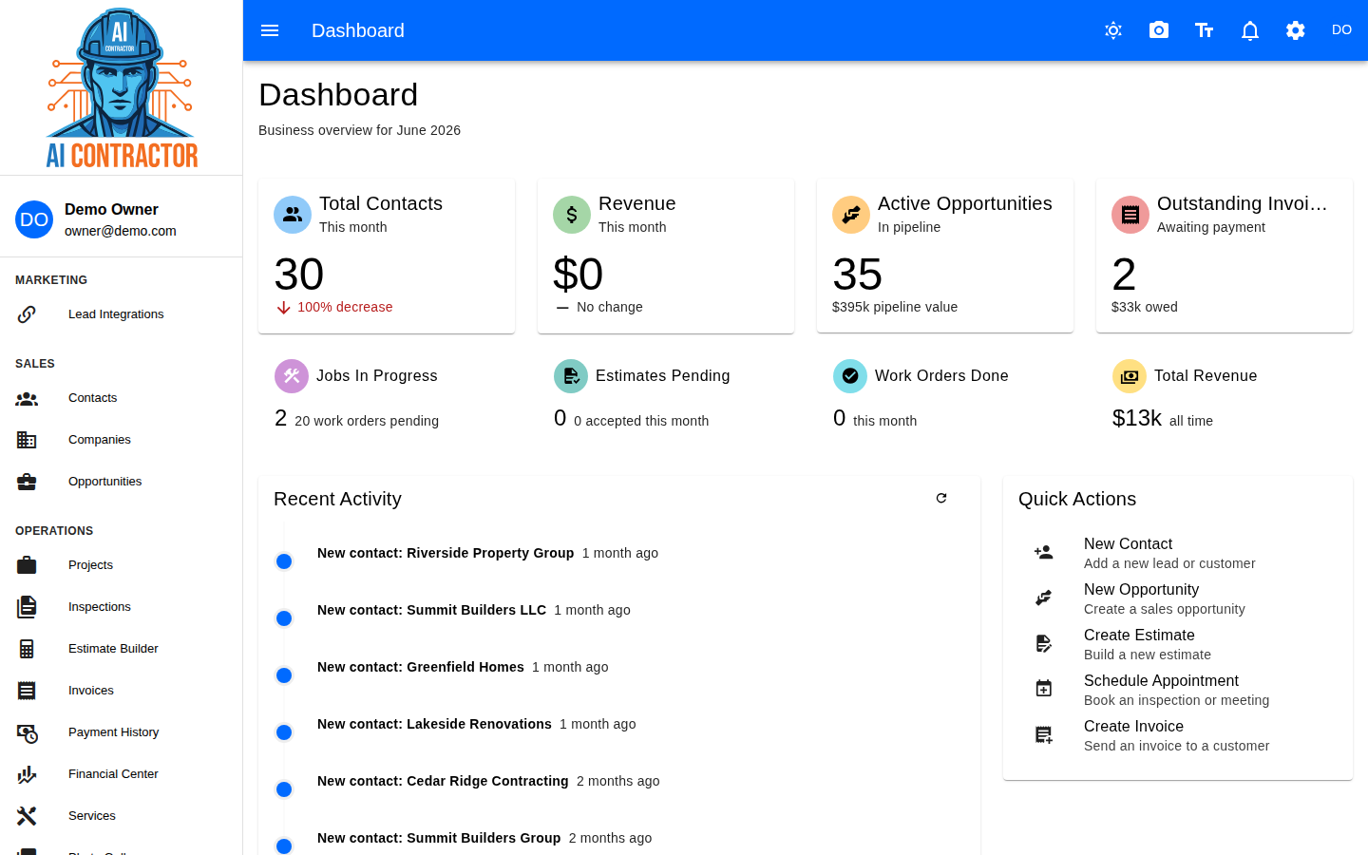Click the Estimate Builder calculator icon
The image size is (1368, 855).
click(x=27, y=649)
